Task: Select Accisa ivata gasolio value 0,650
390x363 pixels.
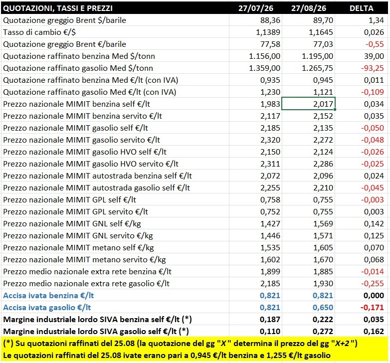Action: (308, 307)
